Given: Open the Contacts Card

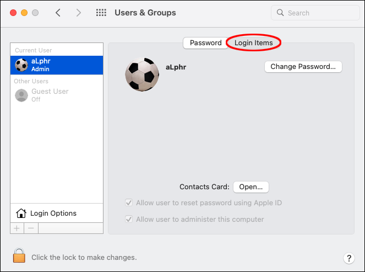Looking at the screenshot, I should point(250,187).
